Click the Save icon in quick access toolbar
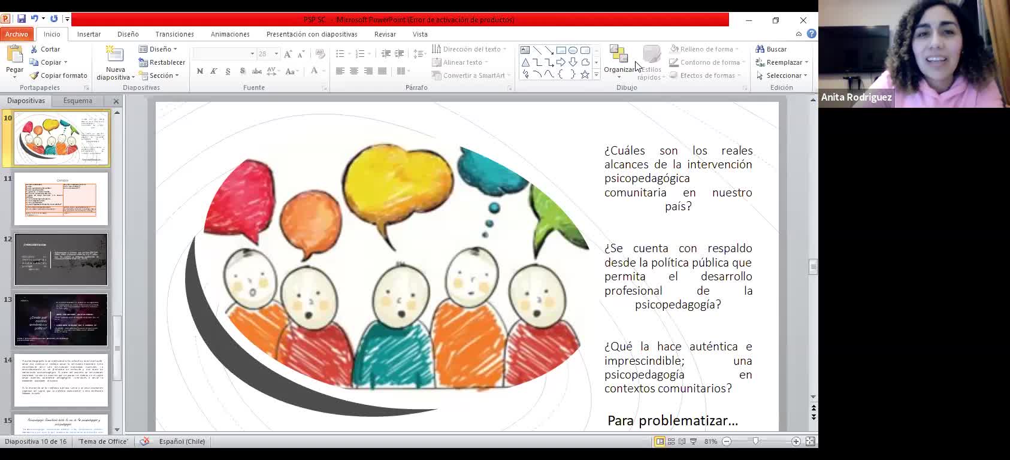 22,19
